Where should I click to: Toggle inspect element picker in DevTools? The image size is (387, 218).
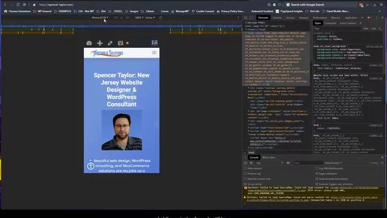246,18
